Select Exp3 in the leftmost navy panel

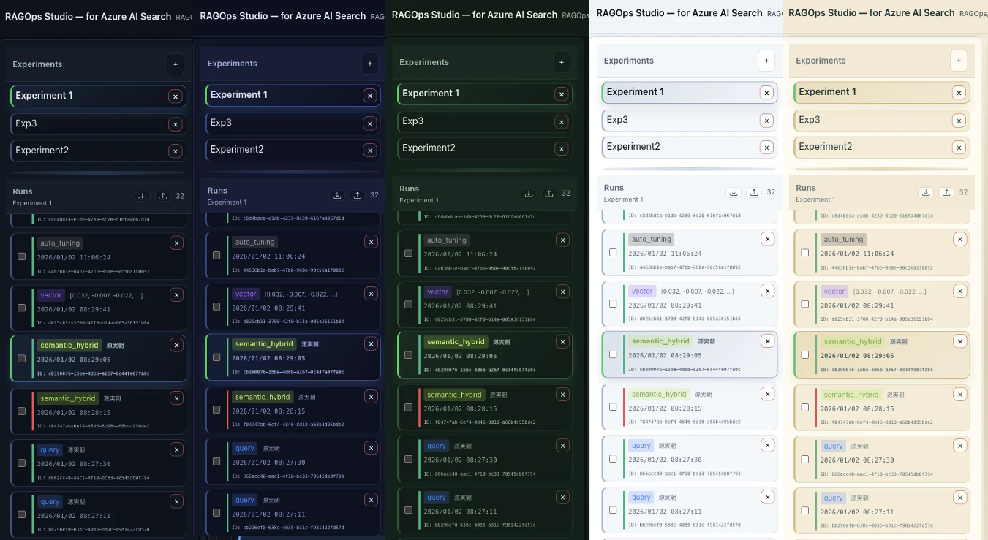[98, 123]
